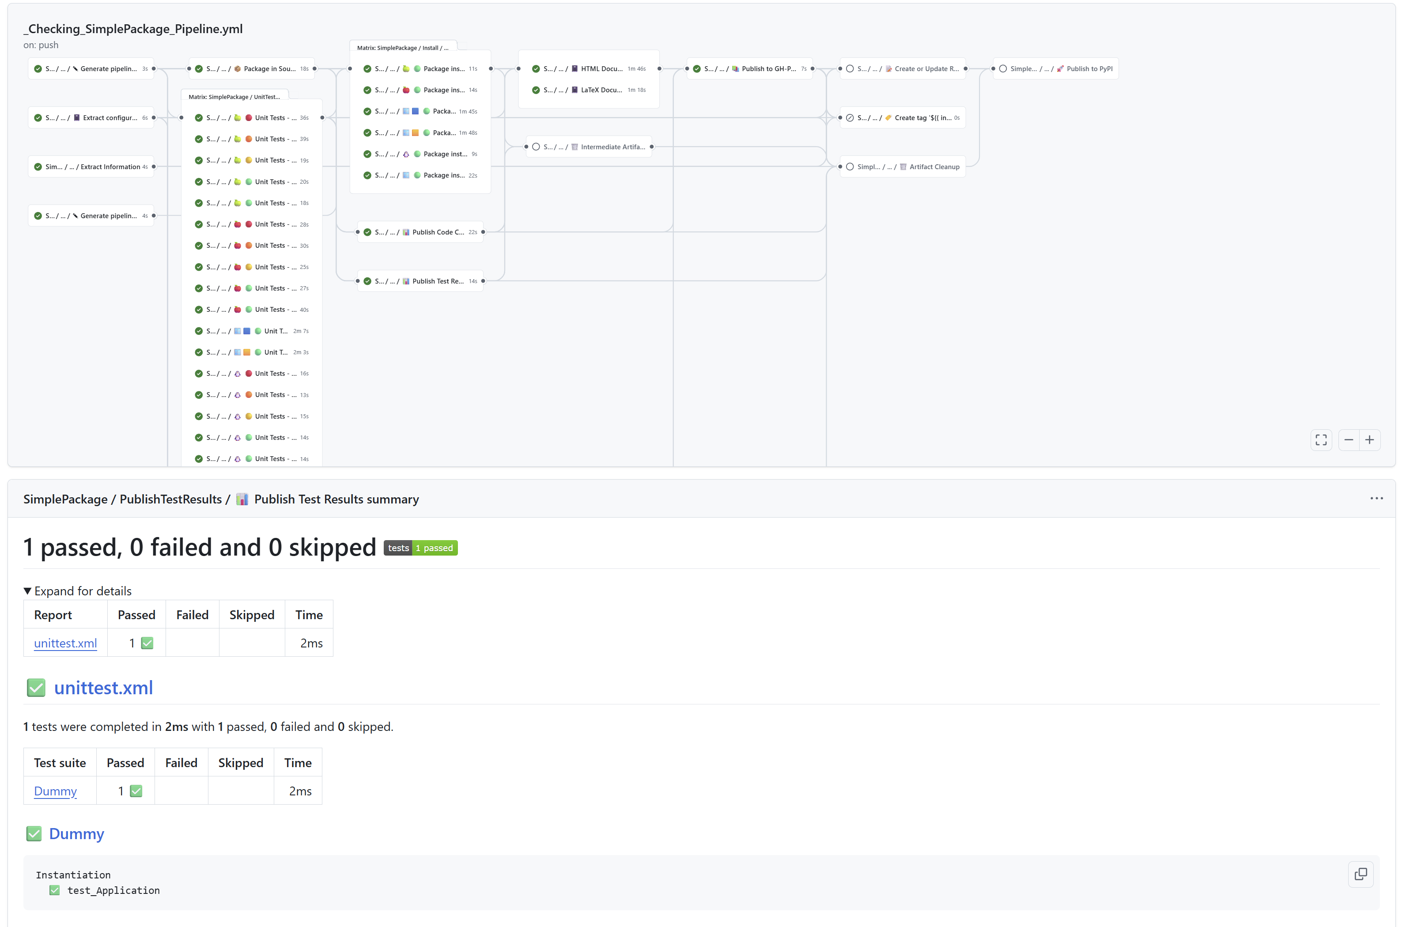Image resolution: width=1406 pixels, height=927 pixels.
Task: Open the summary three-dots options menu
Action: click(x=1376, y=498)
